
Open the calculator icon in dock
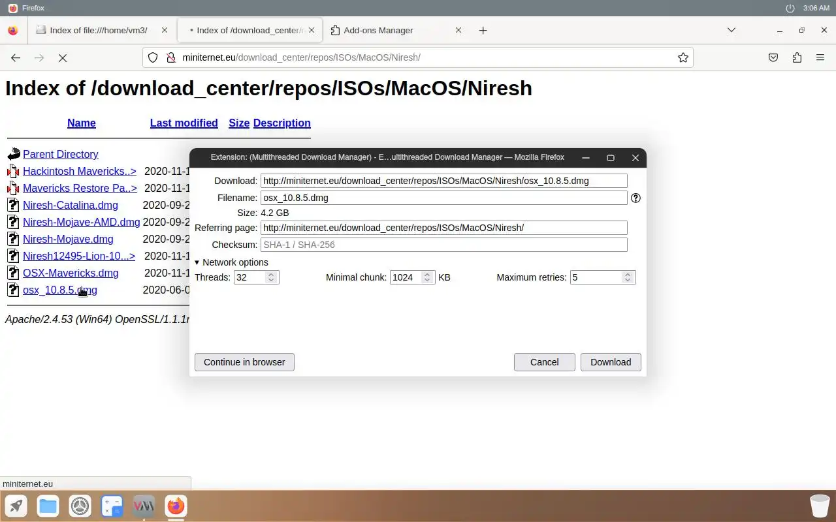pos(112,506)
